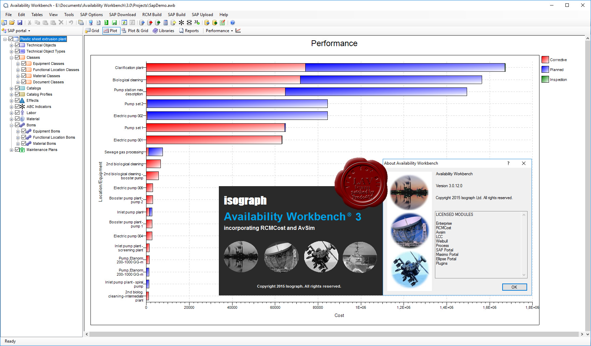
Task: Open the SAP Upload menu
Action: (202, 15)
